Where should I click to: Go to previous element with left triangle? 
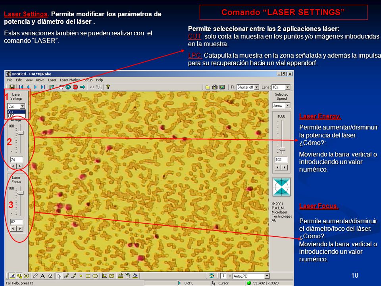tap(28, 87)
